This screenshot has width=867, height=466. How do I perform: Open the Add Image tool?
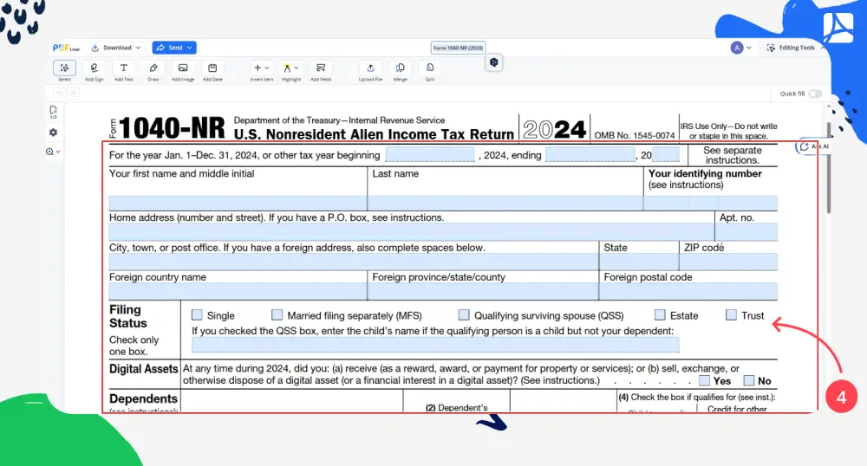(183, 68)
